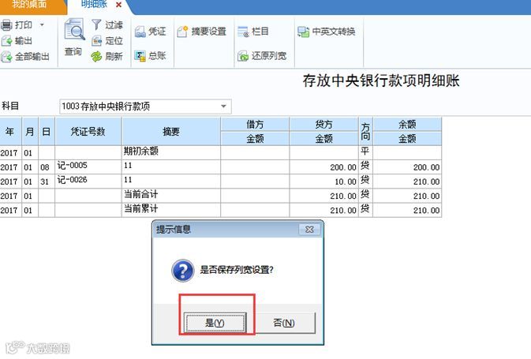Click direction 平 in 期初余额 row
This screenshot has width=531, height=359.
tap(365, 153)
